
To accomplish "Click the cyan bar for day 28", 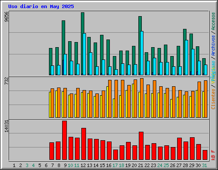I will [x=186, y=57].
